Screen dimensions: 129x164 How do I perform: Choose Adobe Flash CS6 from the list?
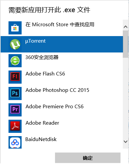click(45, 74)
